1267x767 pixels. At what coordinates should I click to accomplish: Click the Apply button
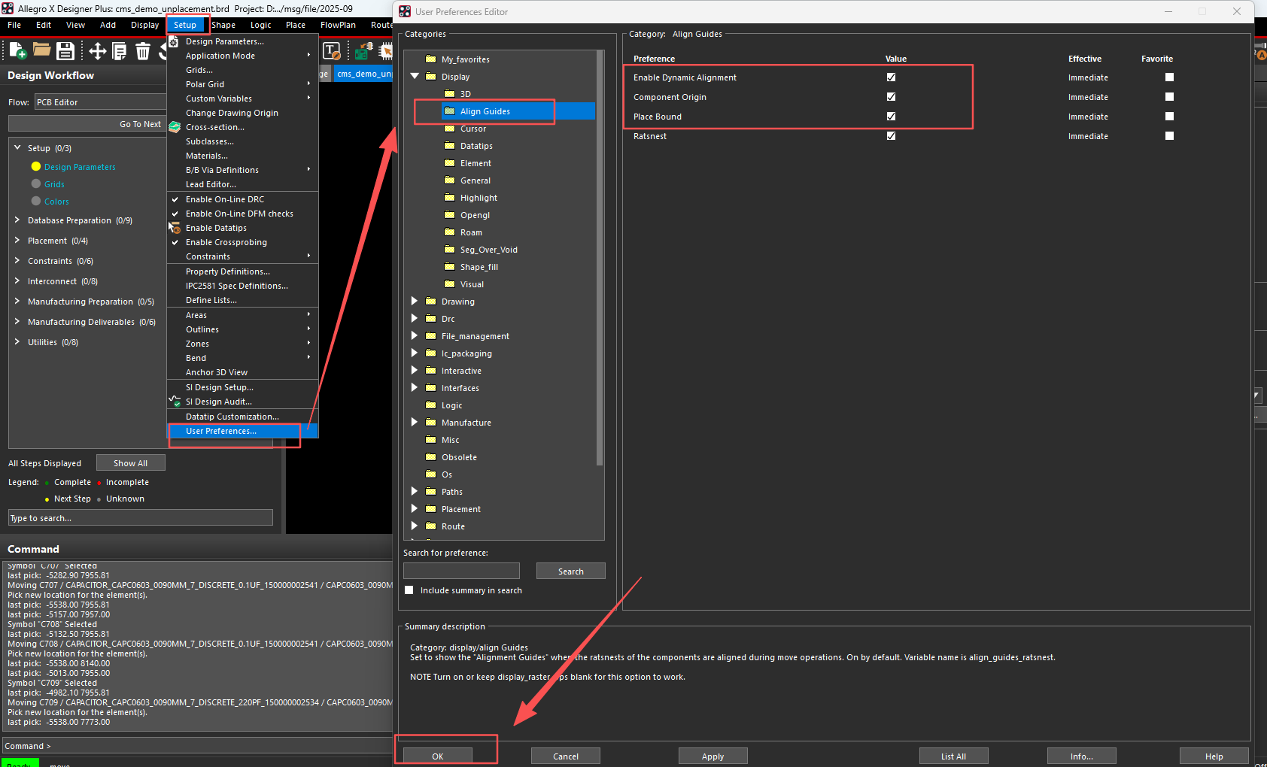tap(712, 756)
